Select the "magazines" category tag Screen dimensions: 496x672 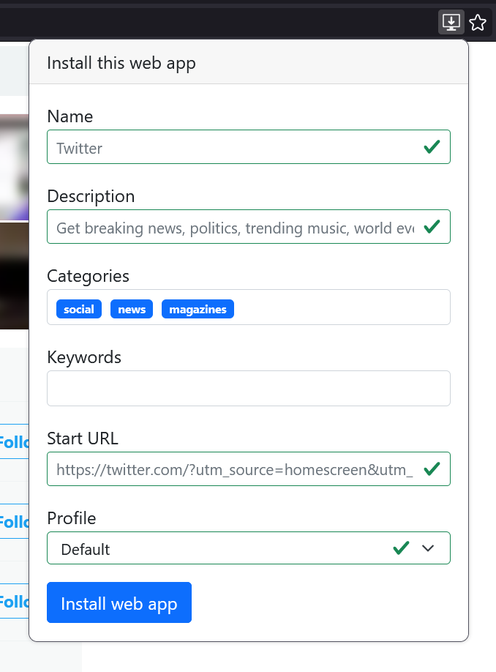[198, 309]
